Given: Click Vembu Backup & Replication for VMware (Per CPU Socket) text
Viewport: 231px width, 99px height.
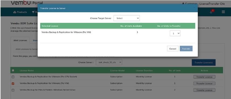Looking at the screenshot, I should point(48,76).
